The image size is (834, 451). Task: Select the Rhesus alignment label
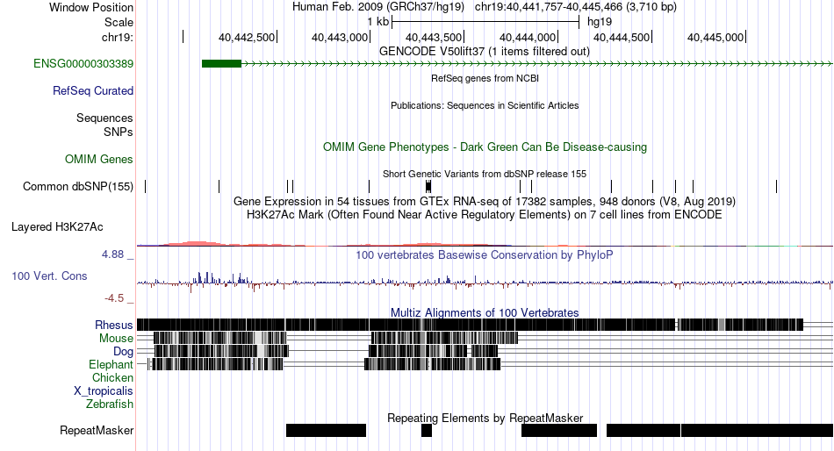(x=114, y=325)
